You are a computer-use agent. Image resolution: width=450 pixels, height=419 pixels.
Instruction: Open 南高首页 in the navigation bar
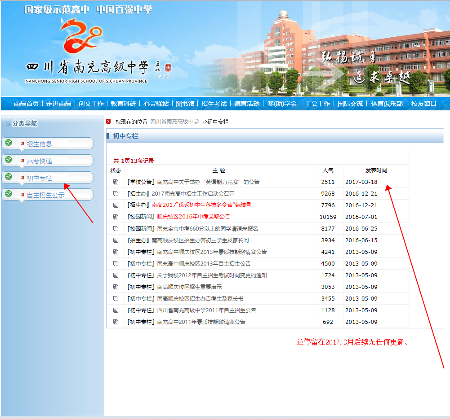[26, 104]
